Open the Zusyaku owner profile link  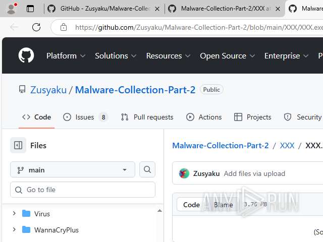click(48, 90)
